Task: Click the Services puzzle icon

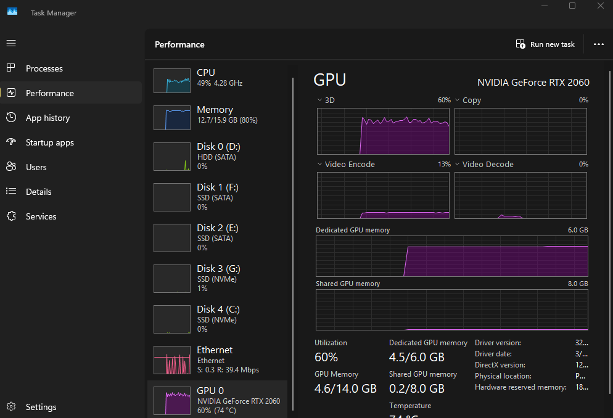Action: pos(11,216)
